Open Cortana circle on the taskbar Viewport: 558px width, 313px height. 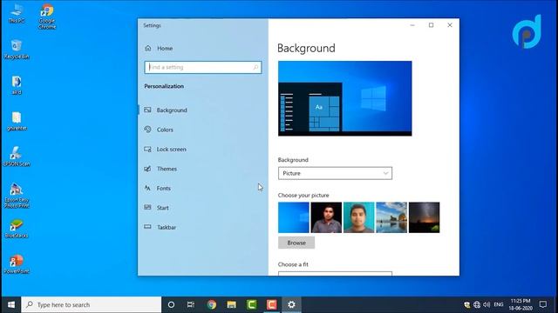click(171, 304)
